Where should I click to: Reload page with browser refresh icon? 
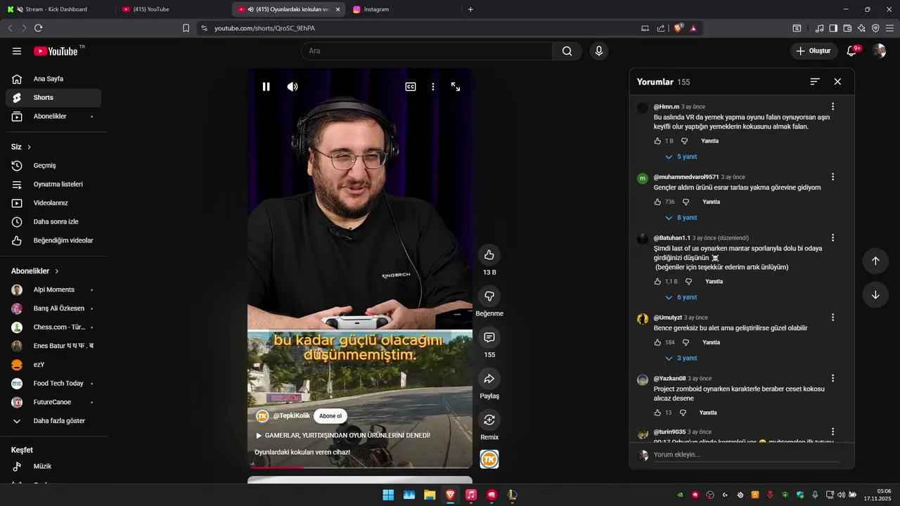coord(38,28)
